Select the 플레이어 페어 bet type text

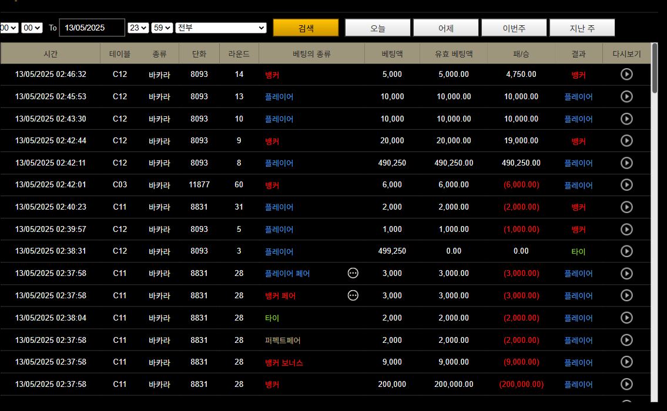pyautogui.click(x=287, y=274)
